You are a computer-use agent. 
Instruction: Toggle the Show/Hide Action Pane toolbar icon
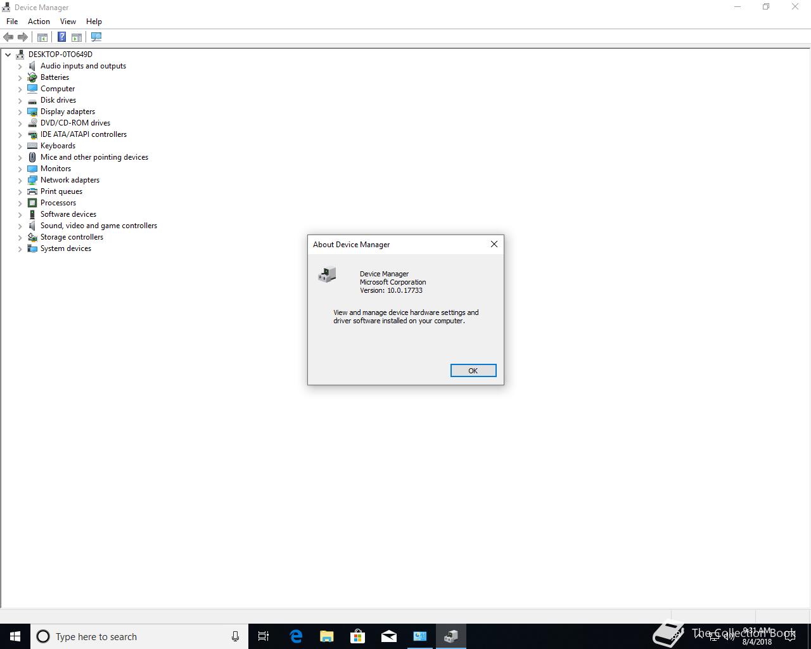coord(77,37)
